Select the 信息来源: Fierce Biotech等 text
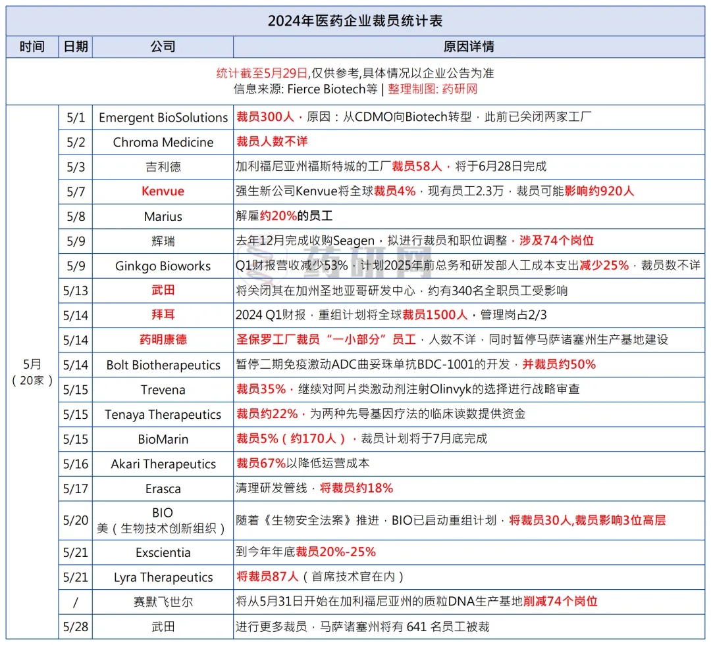The height and width of the screenshot is (645, 711). point(305,89)
